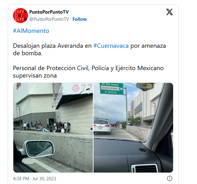
Task: View the right photo from car dashboard
Action: (133, 128)
